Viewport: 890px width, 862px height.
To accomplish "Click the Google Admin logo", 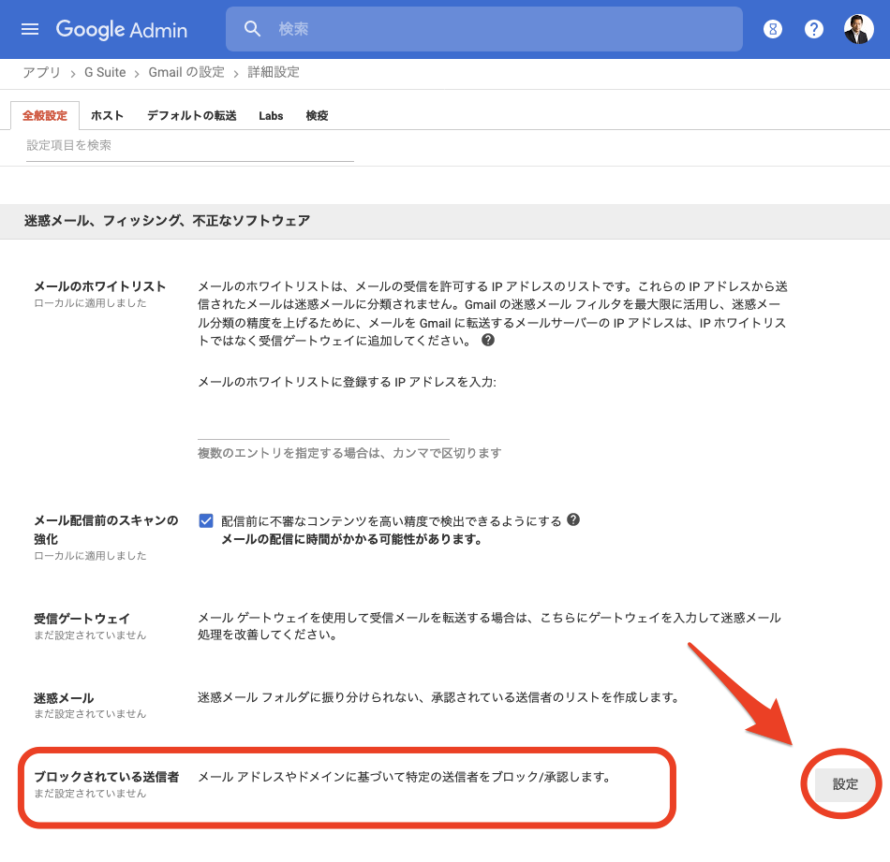I will [x=122, y=29].
